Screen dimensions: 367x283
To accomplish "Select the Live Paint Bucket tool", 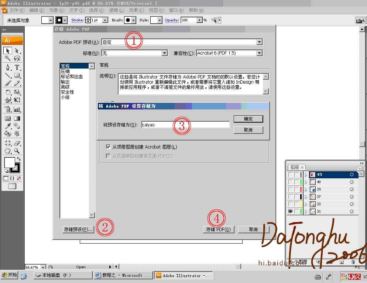I will (x=8, y=133).
